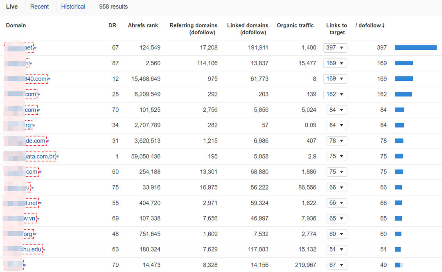The image size is (442, 272).
Task: Click the caret icon beside the st.net domain
Action: (40, 203)
